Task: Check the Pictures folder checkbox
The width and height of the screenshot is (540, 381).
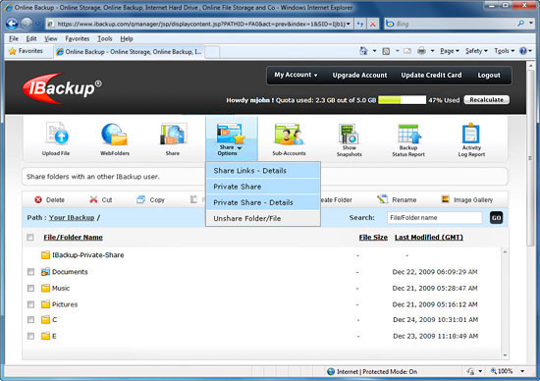Action: pyautogui.click(x=30, y=304)
